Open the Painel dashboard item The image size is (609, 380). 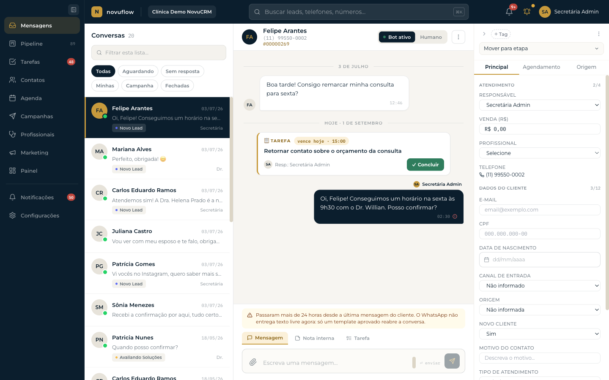pyautogui.click(x=42, y=171)
